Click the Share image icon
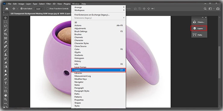Image resolution: width=223 pixels, height=111 pixels. (x=218, y=9)
